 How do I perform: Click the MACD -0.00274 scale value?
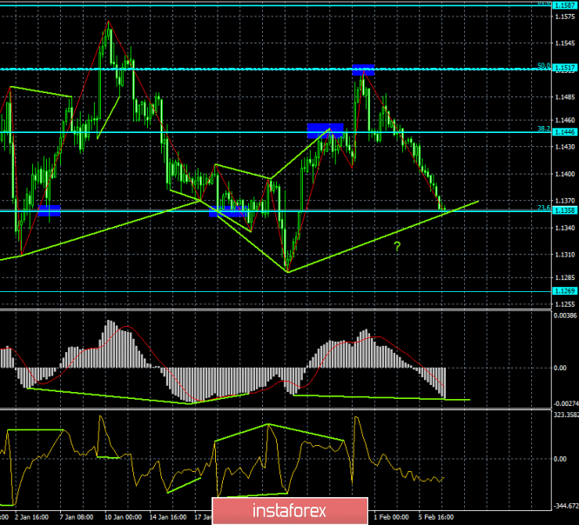tap(566, 403)
